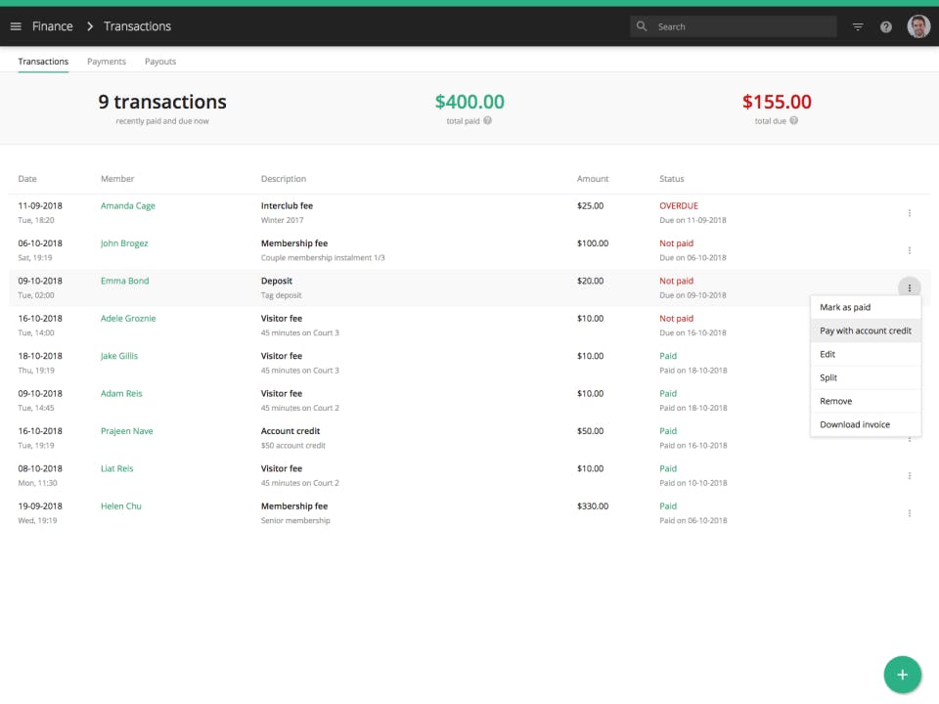Open more options for John Brogez row
939x704 pixels.
click(909, 250)
